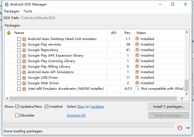Screen dimensions: 194x137
Task: Click the SDK Path C:\AndroidStudioSDK text
Action: coord(38,18)
